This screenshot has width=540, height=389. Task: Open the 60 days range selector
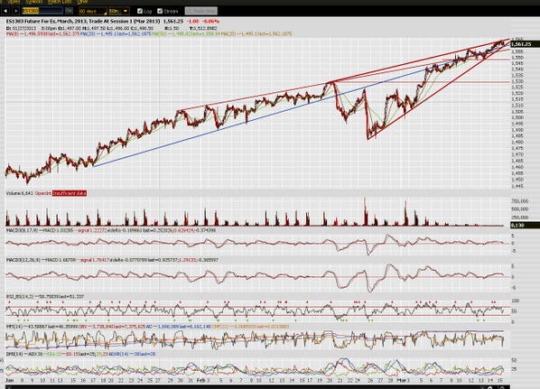(93, 12)
